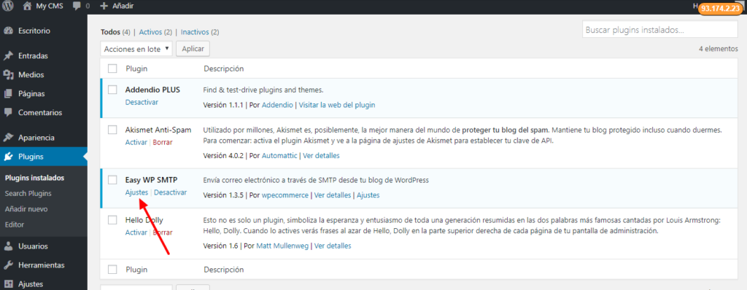Activate the Hello Dolly plugin
Image resolution: width=747 pixels, height=290 pixels.
coord(136,233)
